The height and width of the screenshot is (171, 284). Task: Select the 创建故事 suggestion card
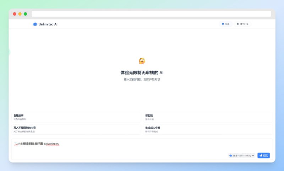tap(76, 117)
